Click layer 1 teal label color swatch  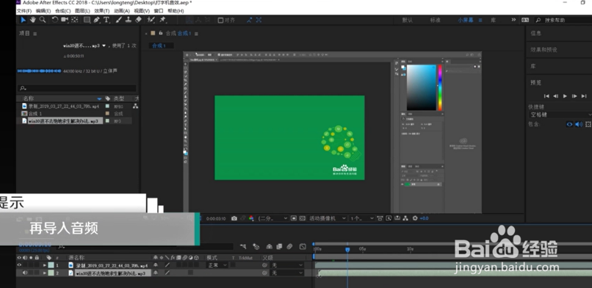click(x=51, y=265)
